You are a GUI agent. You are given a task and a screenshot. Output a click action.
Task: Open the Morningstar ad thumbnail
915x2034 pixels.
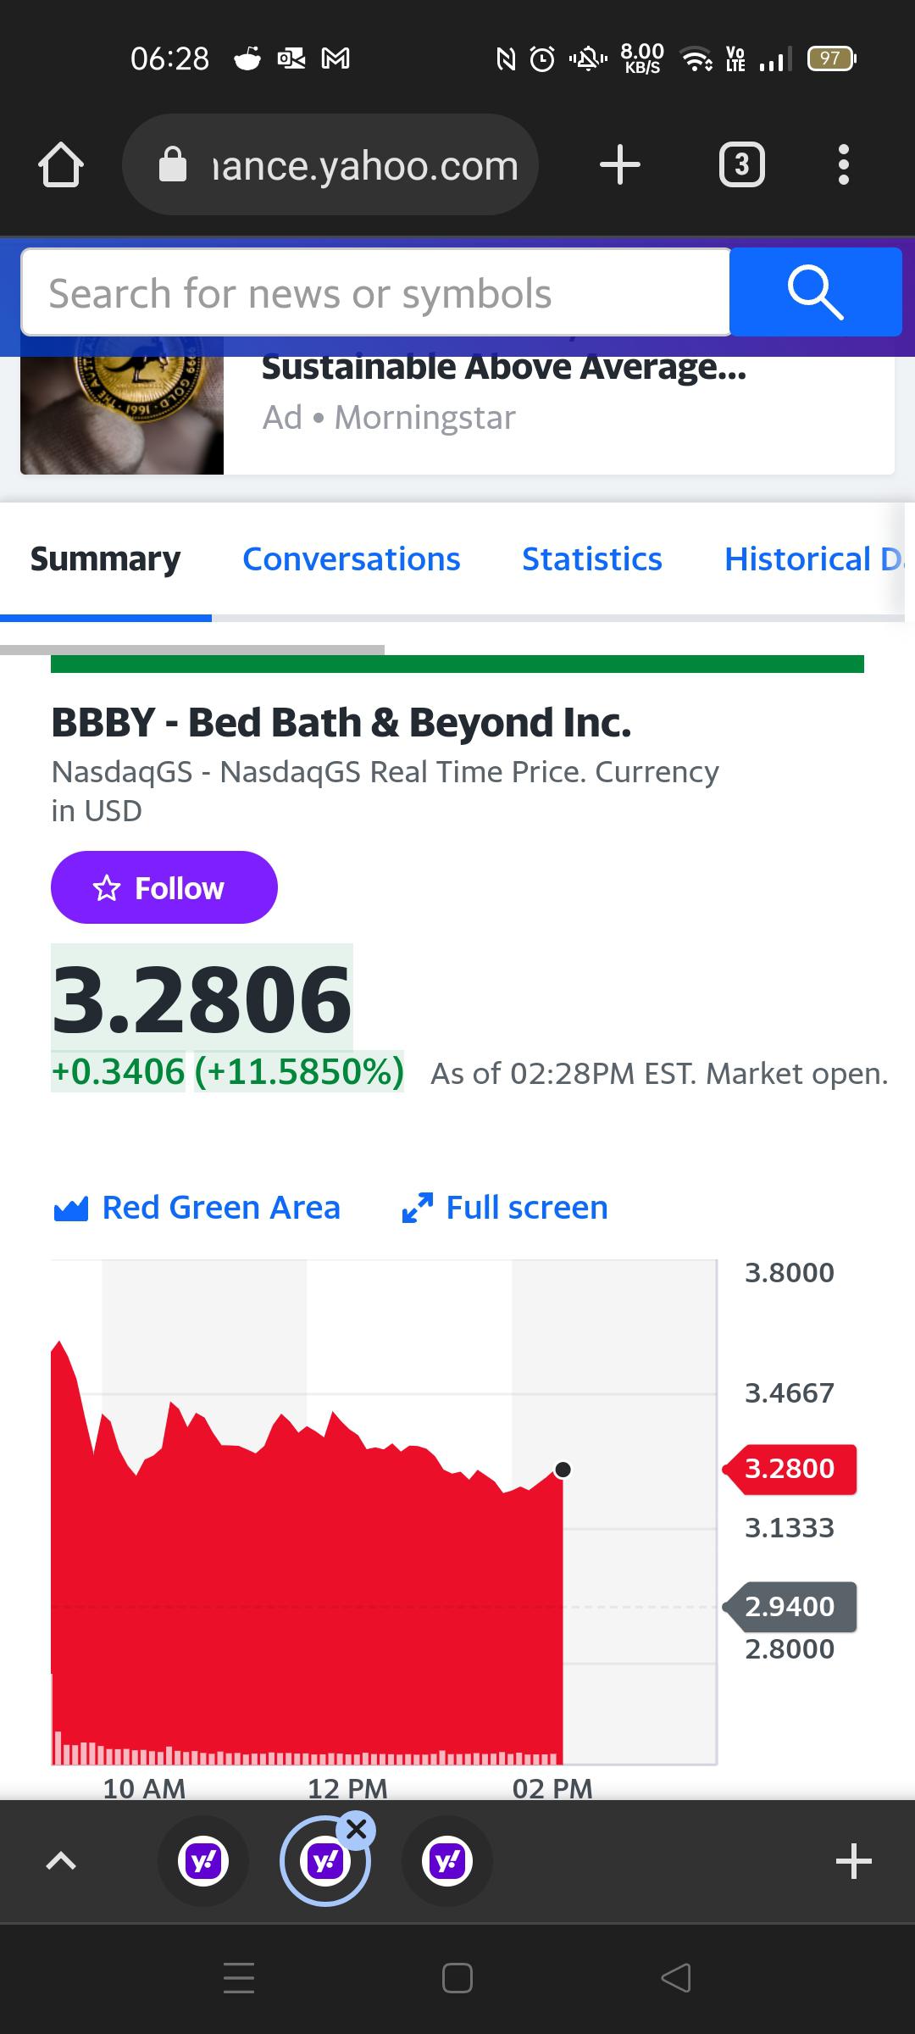click(x=122, y=407)
